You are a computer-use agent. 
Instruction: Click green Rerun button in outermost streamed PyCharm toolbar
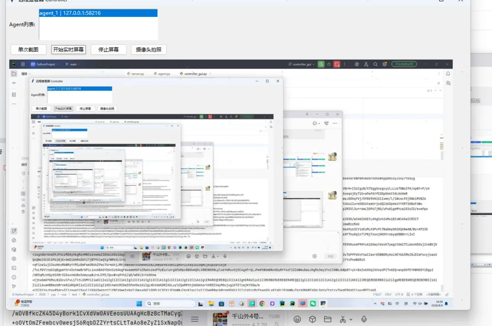[x=321, y=64]
